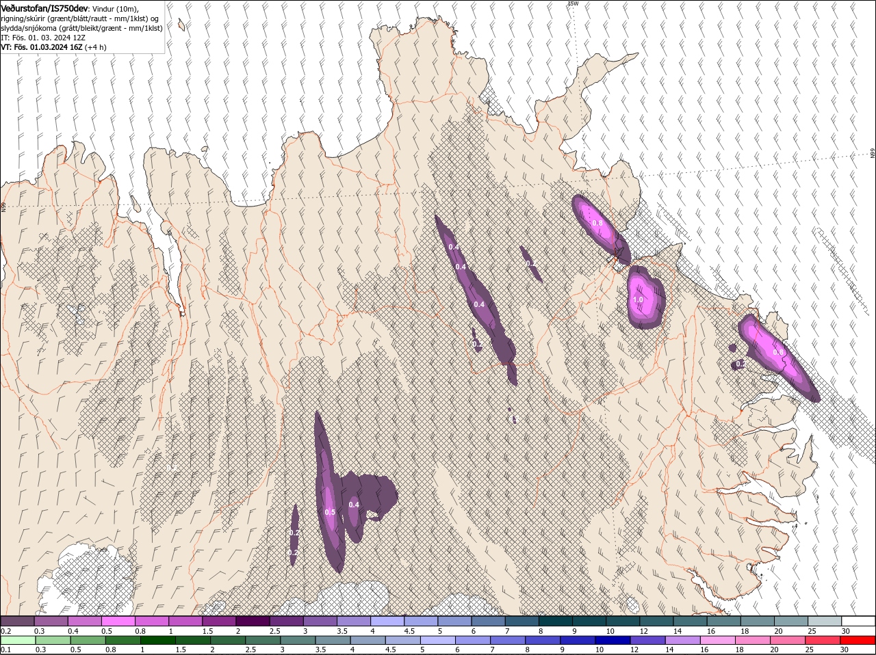The height and width of the screenshot is (655, 876).
Task: Click the 4 light lavender snow scale swatch
Action: pos(386,621)
